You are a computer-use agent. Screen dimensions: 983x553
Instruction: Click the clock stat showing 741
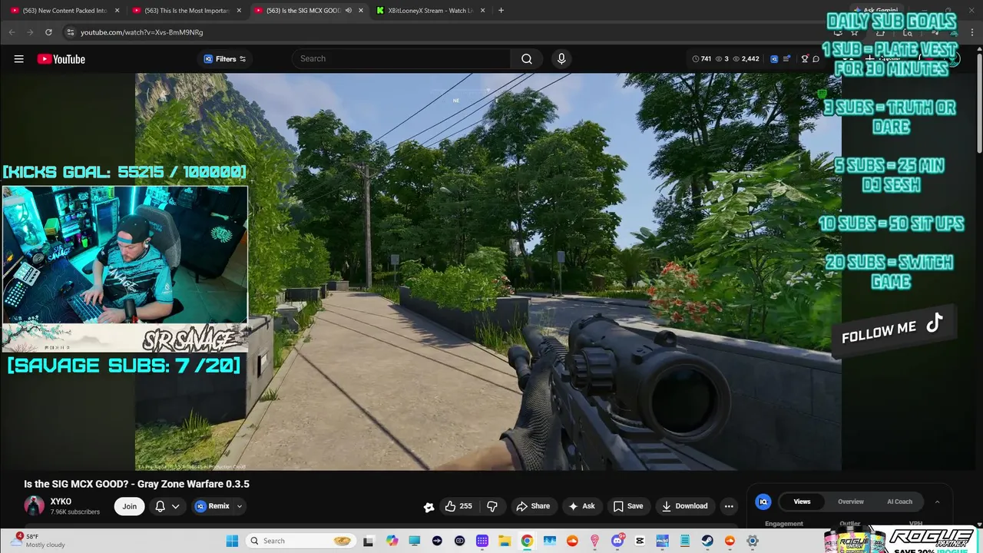point(701,59)
